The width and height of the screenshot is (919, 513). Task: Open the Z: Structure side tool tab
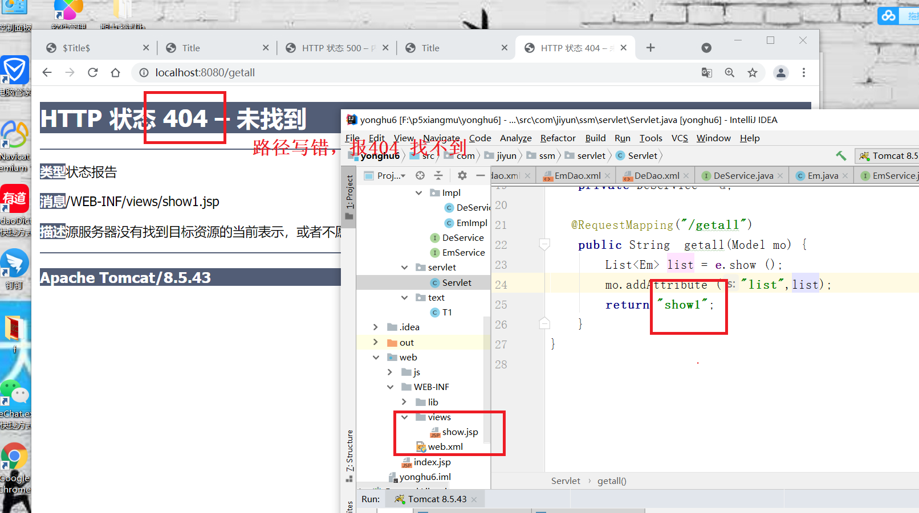tap(349, 455)
